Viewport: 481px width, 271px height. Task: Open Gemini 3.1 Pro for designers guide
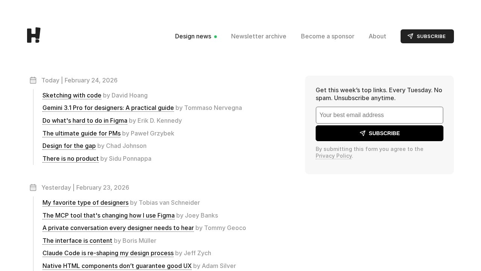click(x=108, y=108)
